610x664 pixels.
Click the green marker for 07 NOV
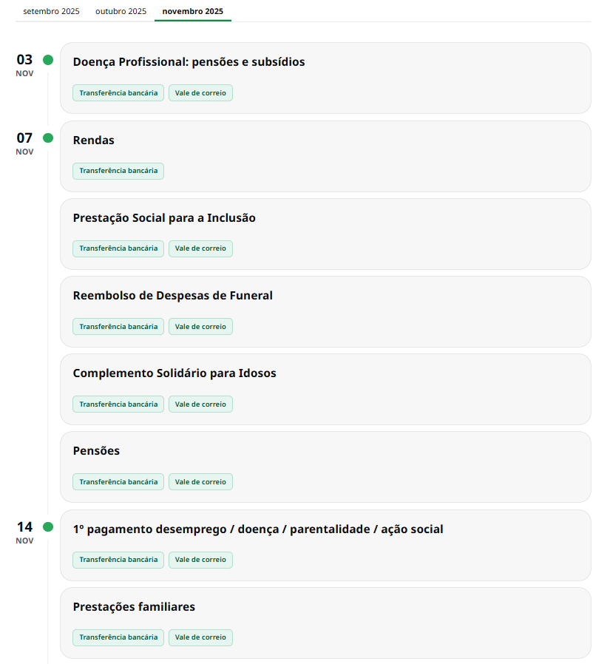[48, 138]
